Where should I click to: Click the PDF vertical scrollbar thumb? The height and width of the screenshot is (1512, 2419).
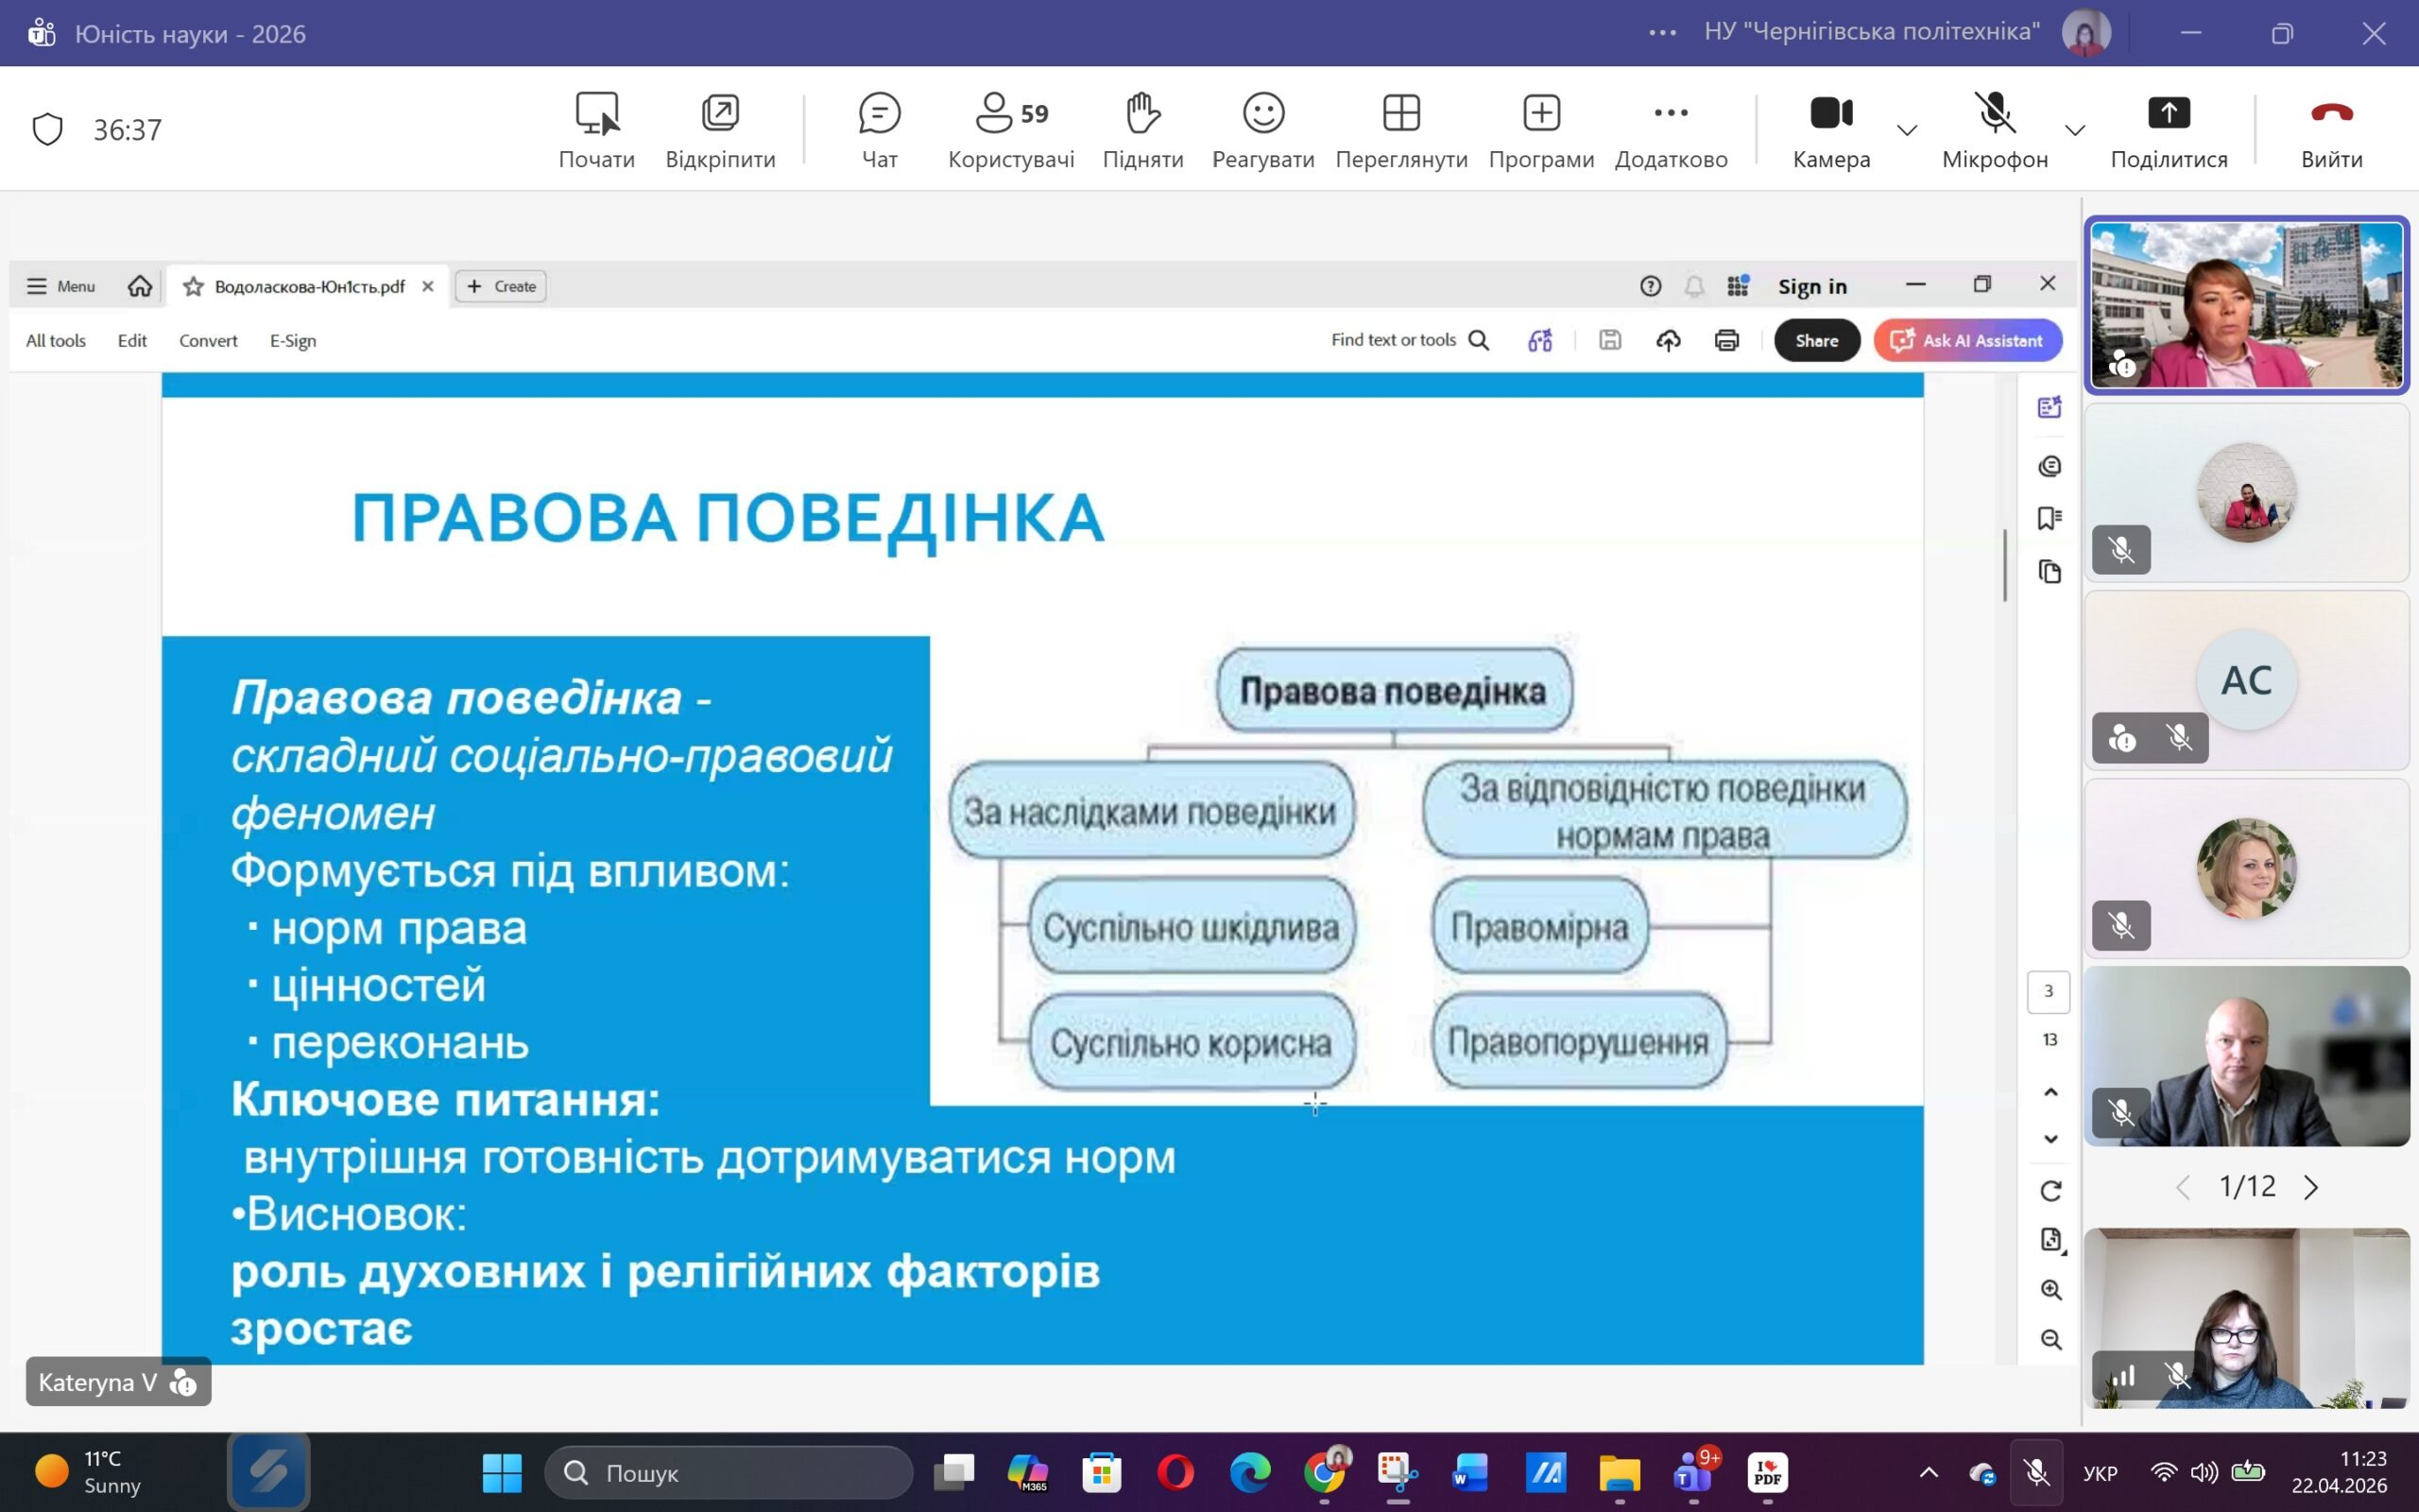[x=2005, y=565]
